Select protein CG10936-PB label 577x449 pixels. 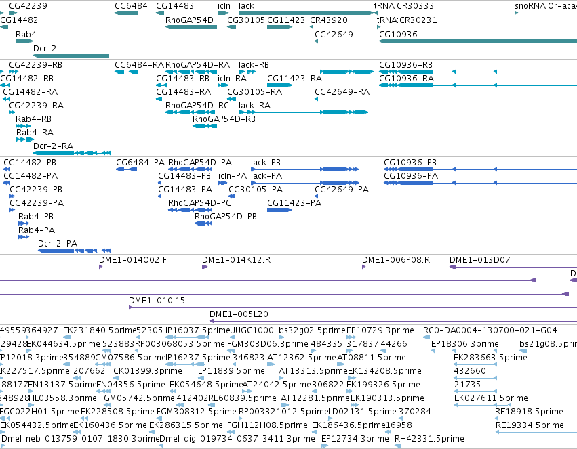(410, 163)
